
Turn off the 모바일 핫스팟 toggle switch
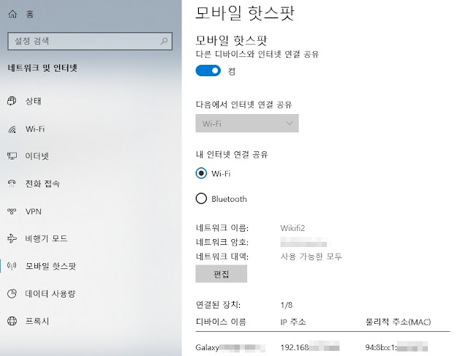(208, 71)
